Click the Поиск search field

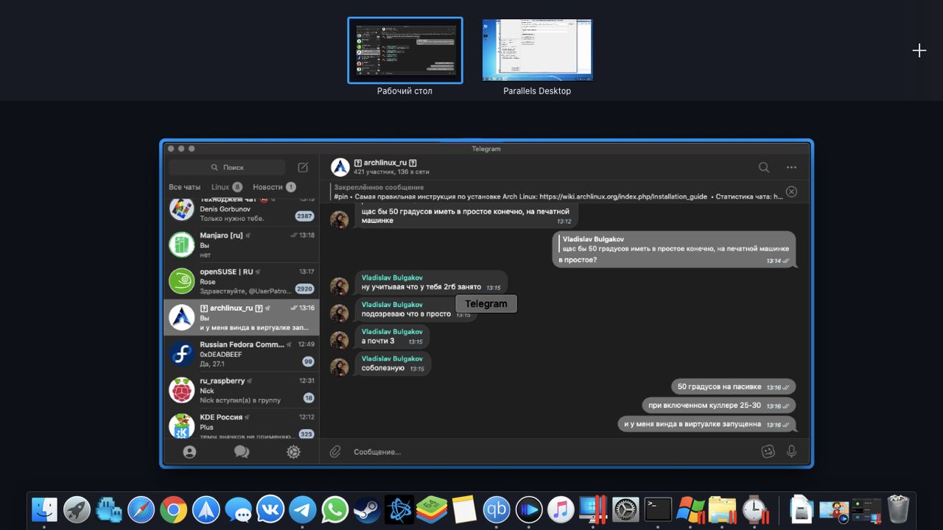click(x=227, y=167)
